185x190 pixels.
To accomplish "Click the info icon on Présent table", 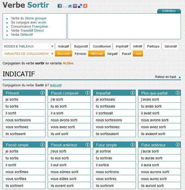I will 42,93.
